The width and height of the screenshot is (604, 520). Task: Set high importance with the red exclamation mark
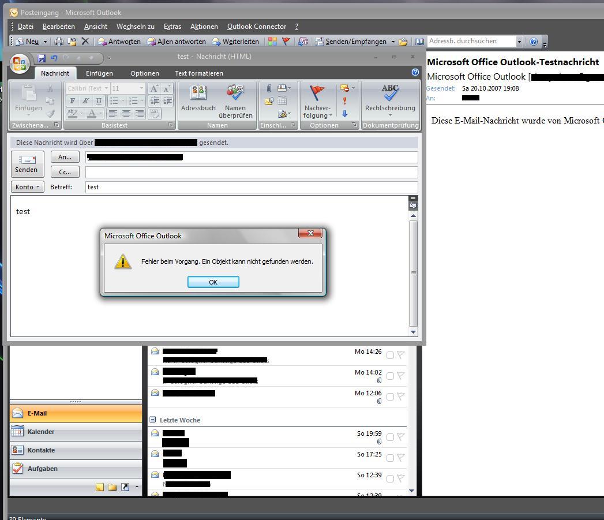click(345, 101)
